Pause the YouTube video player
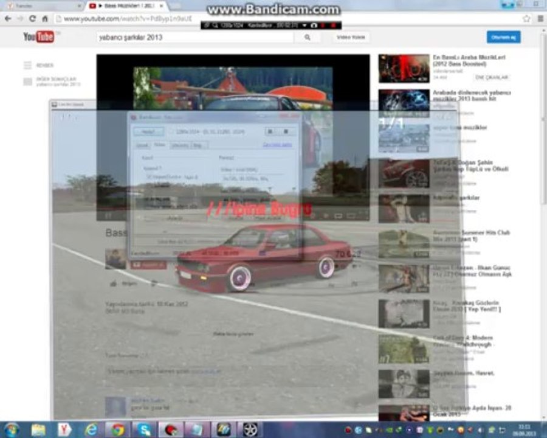Viewport: 547px width, 438px height. (108, 216)
